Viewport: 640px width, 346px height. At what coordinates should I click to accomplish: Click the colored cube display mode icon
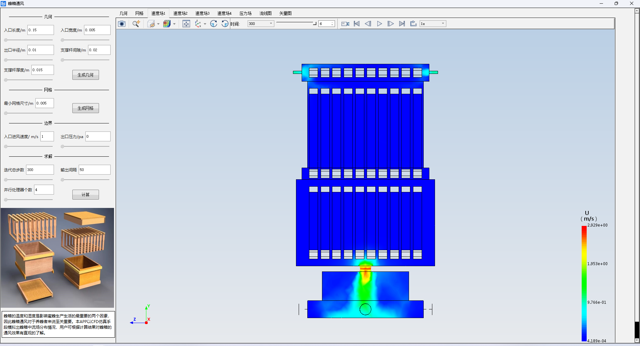[167, 24]
